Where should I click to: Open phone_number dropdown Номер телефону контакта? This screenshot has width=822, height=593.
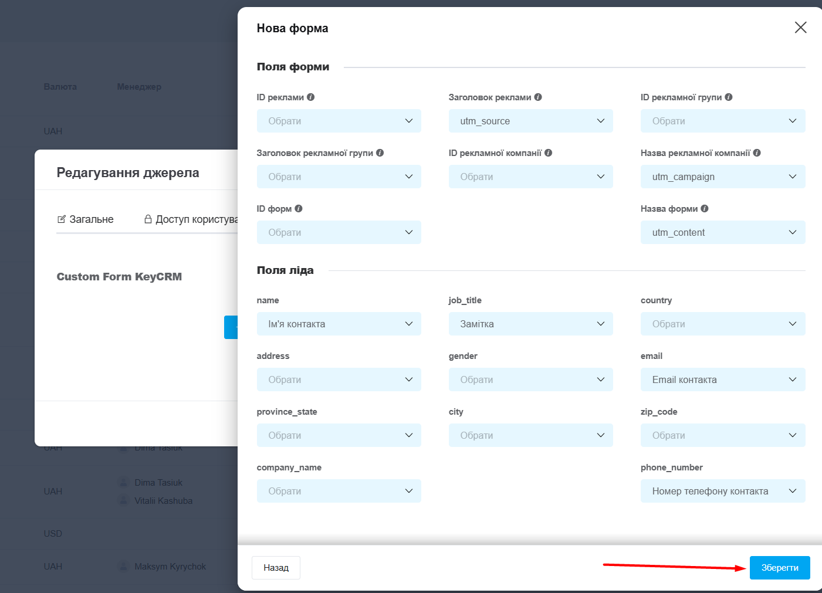[722, 491]
